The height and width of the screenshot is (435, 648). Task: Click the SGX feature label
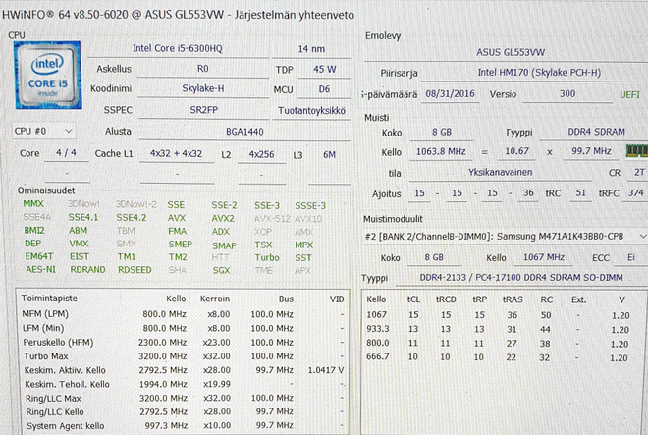tap(221, 270)
